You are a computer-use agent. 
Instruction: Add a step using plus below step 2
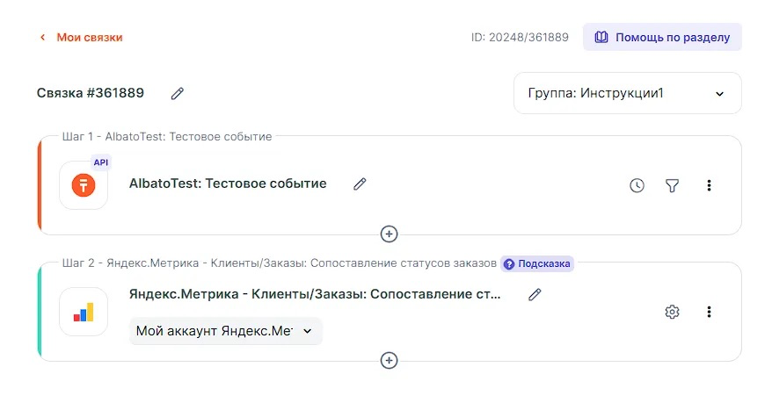pos(389,360)
